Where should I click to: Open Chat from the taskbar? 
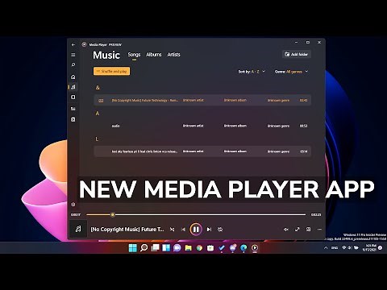click(x=177, y=248)
